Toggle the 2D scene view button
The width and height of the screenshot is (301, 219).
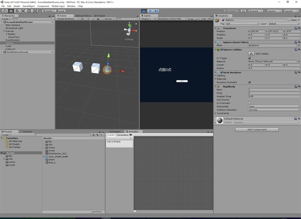pos(83,19)
